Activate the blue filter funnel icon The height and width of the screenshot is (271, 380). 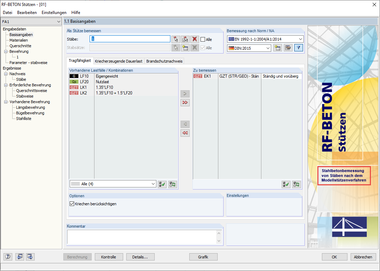(x=298, y=48)
